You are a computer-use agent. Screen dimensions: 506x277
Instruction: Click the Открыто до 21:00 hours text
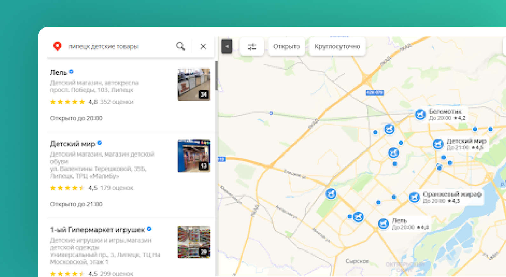point(76,204)
